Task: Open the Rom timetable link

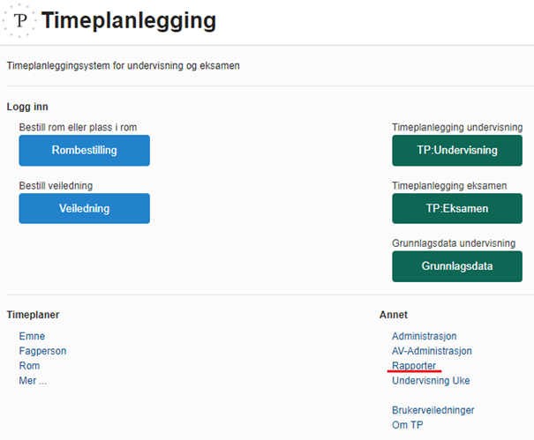Action: [x=29, y=366]
